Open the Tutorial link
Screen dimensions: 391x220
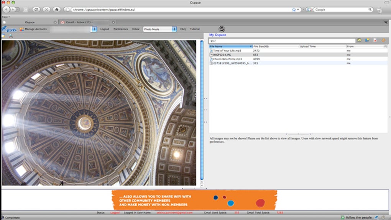pos(195,29)
